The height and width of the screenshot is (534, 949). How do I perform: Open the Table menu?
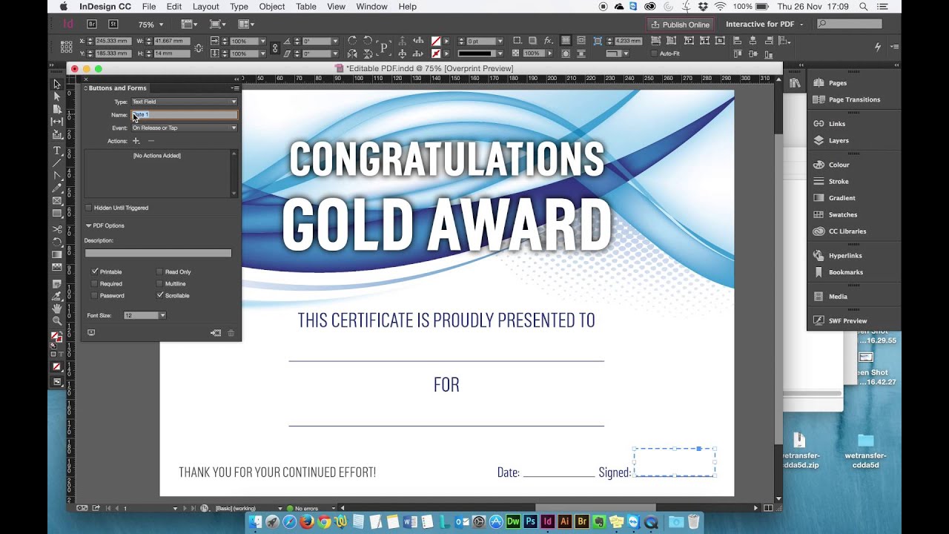(x=306, y=7)
